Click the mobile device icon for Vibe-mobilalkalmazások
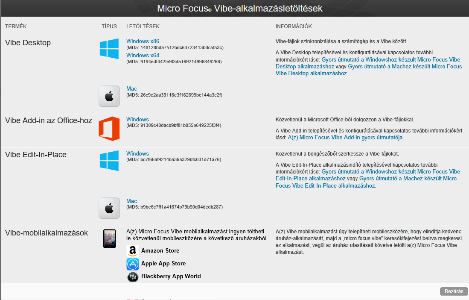Viewport: 469px width, 300px height. 110,238
